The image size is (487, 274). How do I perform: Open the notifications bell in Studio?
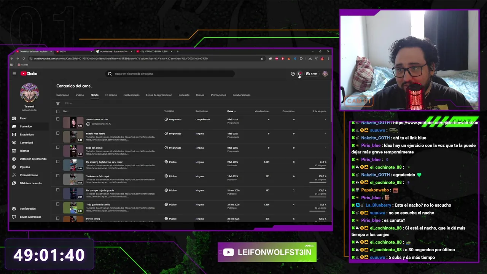click(300, 74)
